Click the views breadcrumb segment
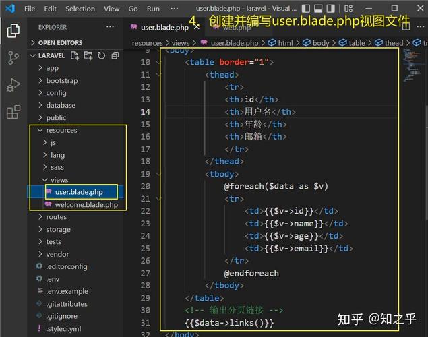This screenshot has height=337, width=428. 181,43
